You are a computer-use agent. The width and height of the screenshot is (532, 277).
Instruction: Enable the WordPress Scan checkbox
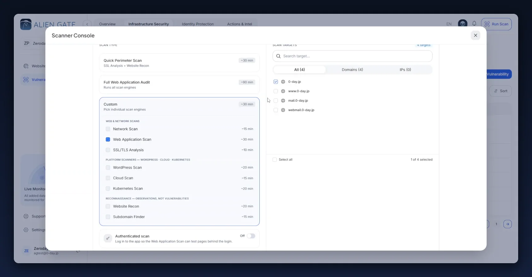click(108, 167)
